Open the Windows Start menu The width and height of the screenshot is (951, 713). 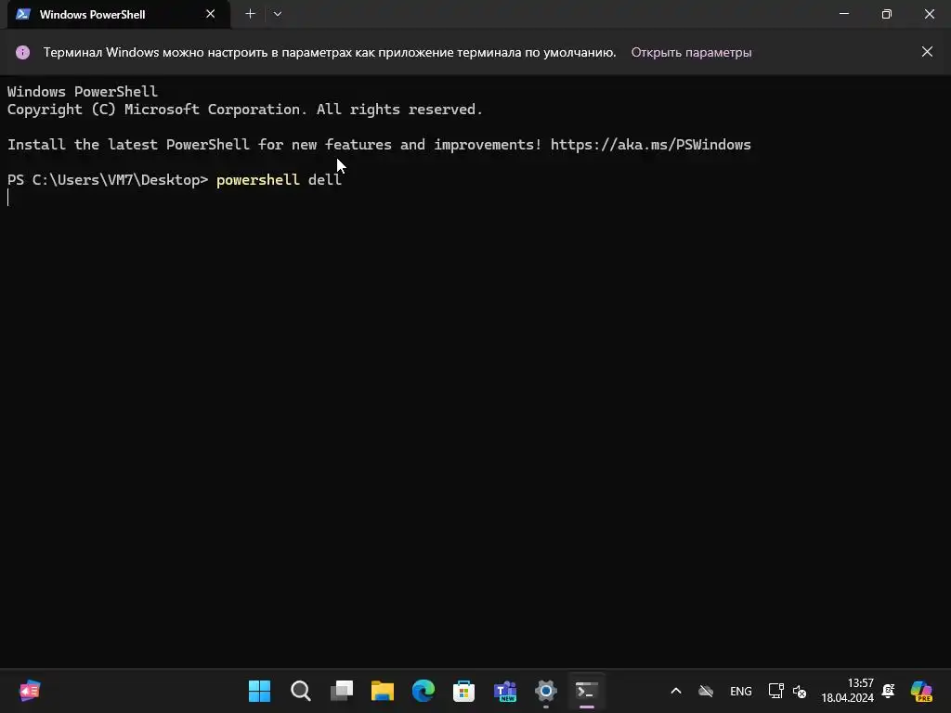[x=260, y=691]
